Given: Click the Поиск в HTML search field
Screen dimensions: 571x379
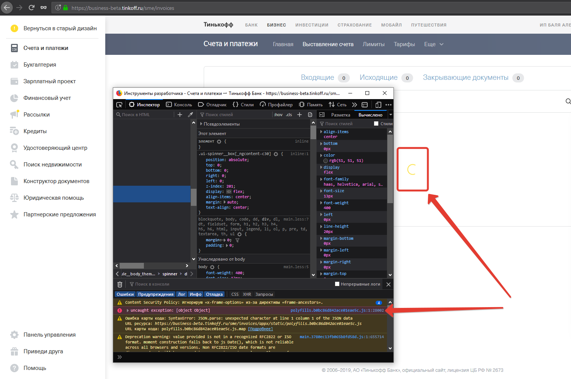Looking at the screenshot, I should [x=146, y=115].
